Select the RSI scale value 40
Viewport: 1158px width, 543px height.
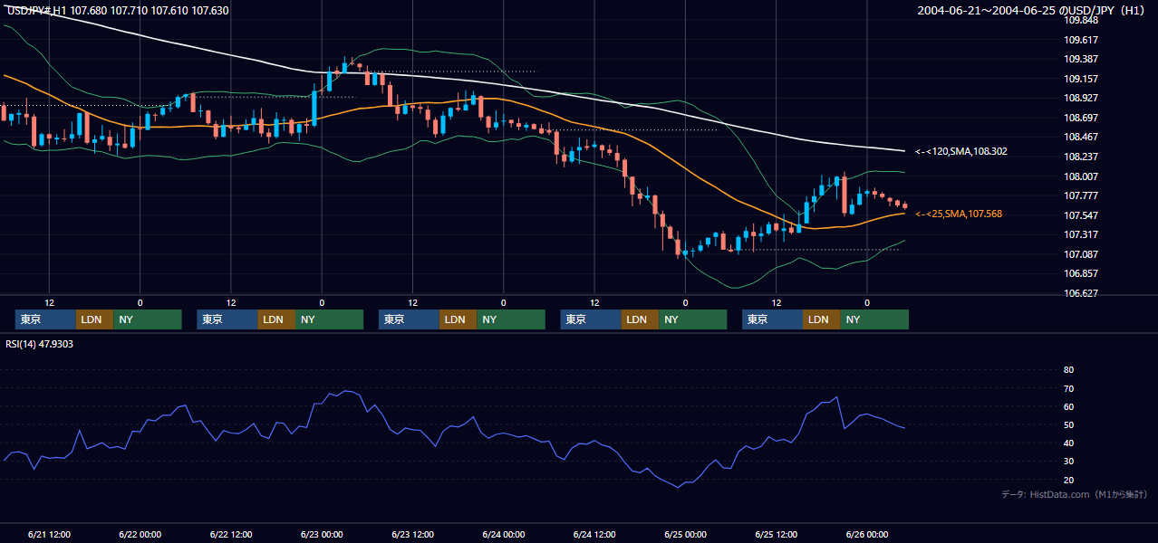(1068, 443)
